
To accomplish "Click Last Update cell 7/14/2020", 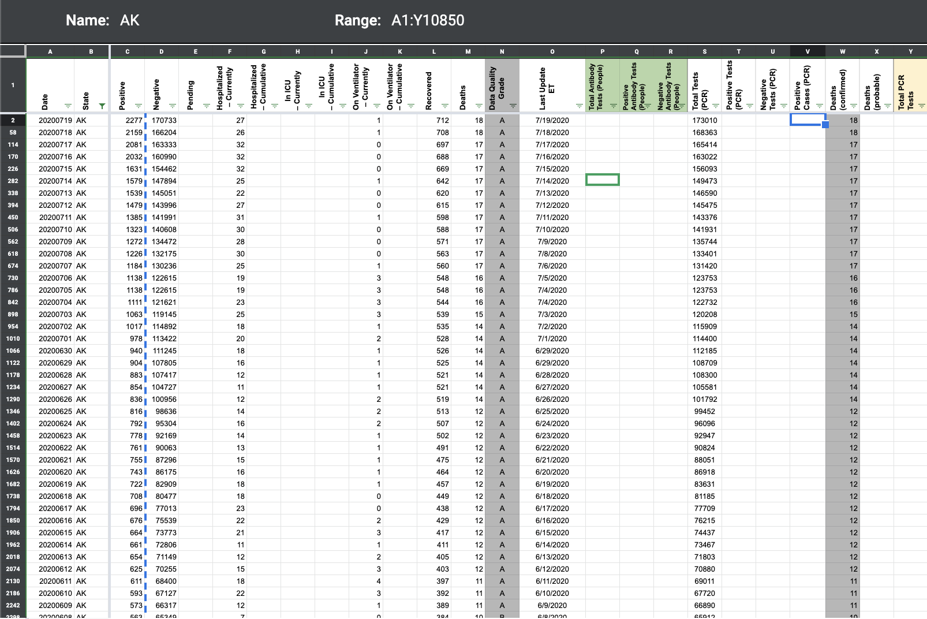I will (552, 181).
